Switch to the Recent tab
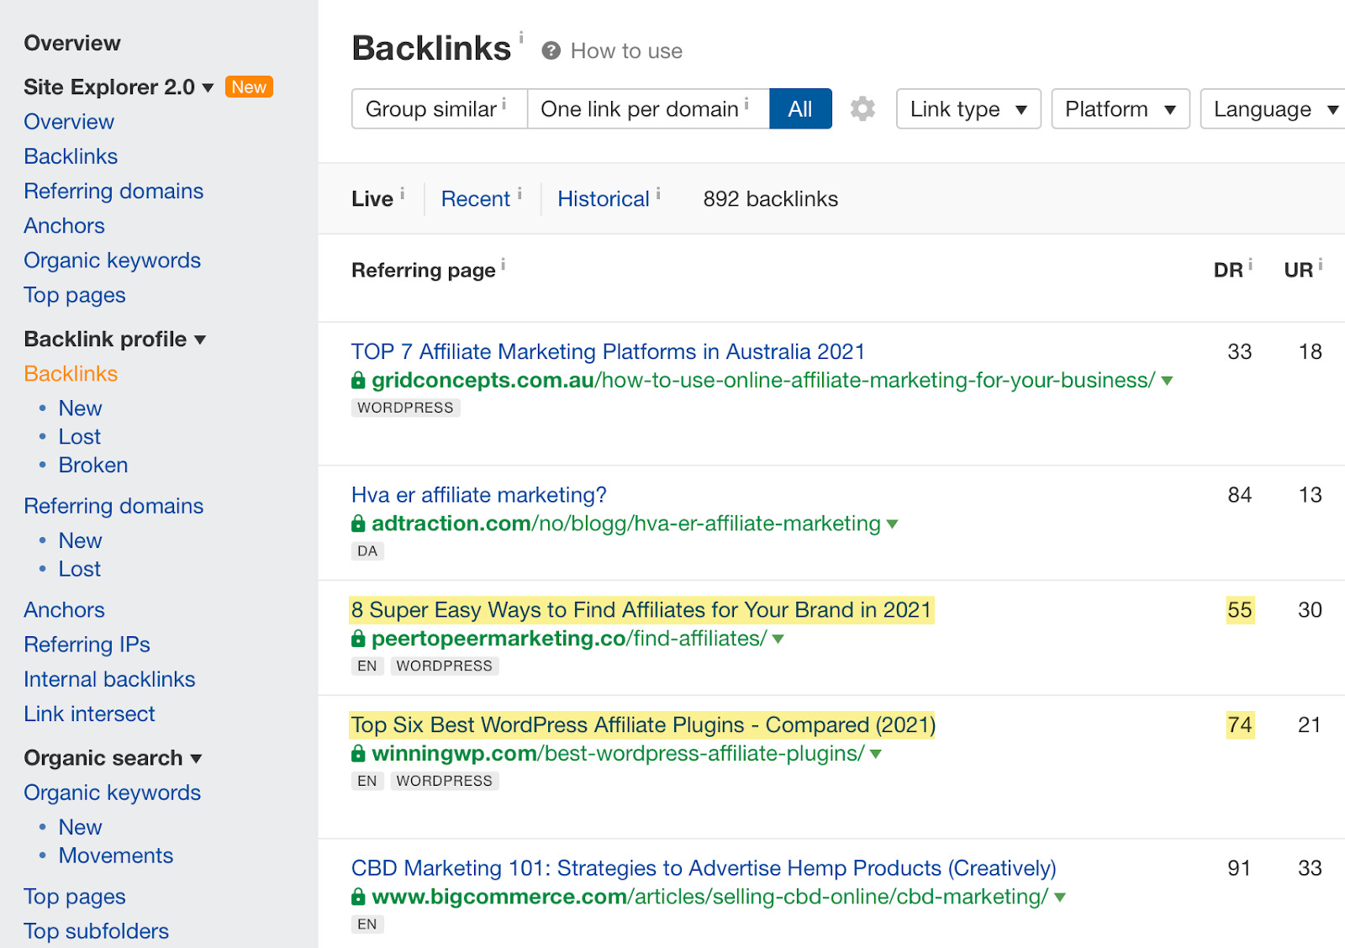The width and height of the screenshot is (1345, 948). click(x=475, y=198)
